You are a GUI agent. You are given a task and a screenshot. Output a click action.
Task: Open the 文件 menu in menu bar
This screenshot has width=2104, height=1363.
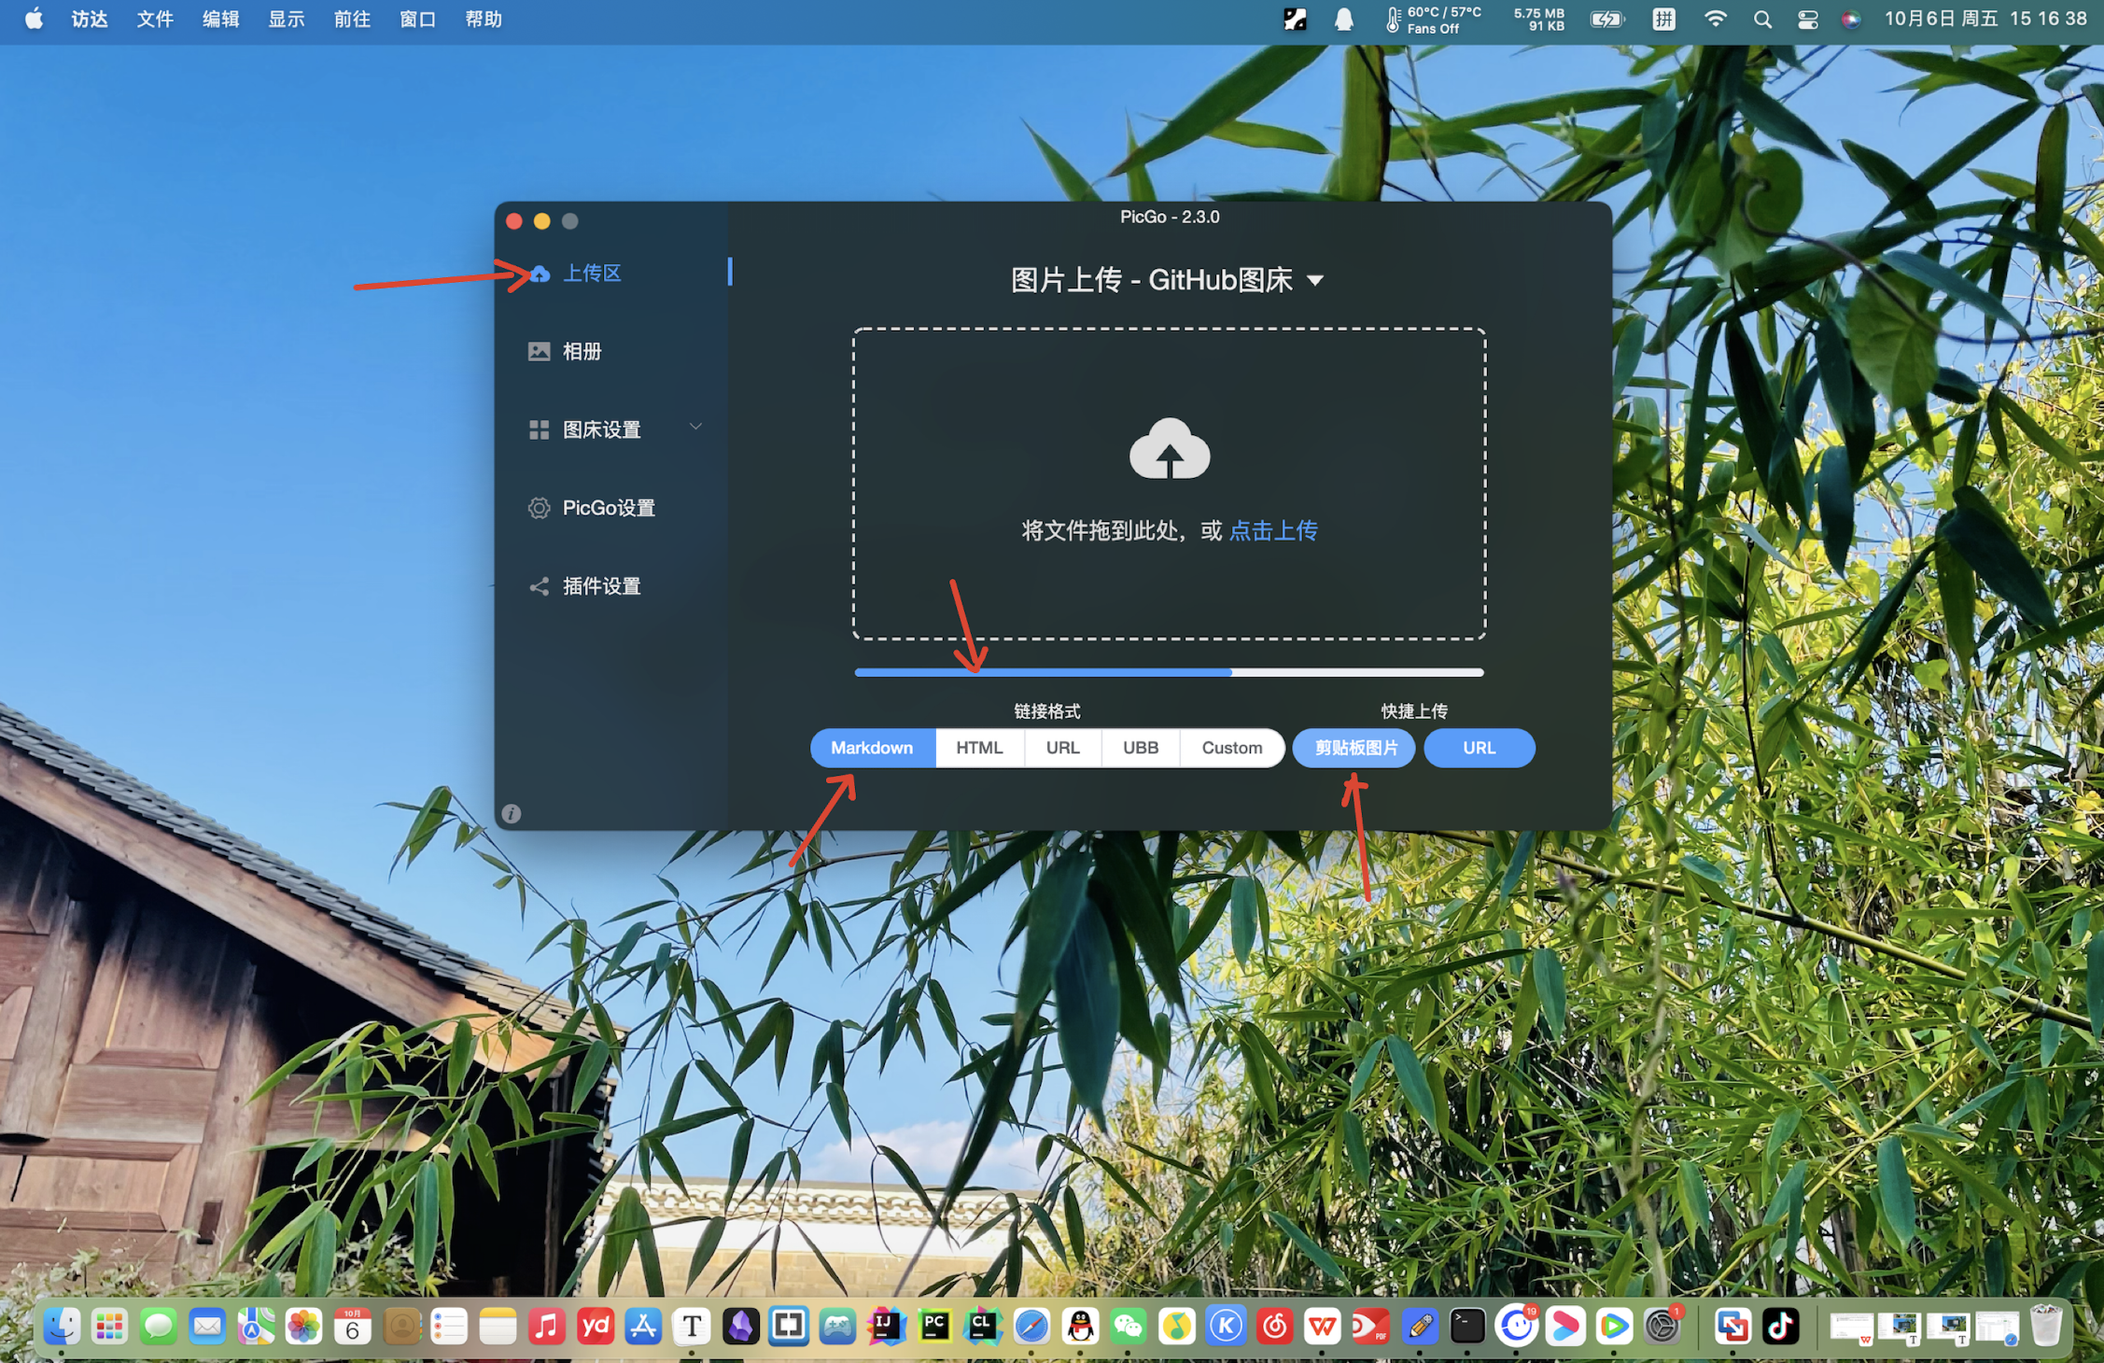[x=155, y=20]
